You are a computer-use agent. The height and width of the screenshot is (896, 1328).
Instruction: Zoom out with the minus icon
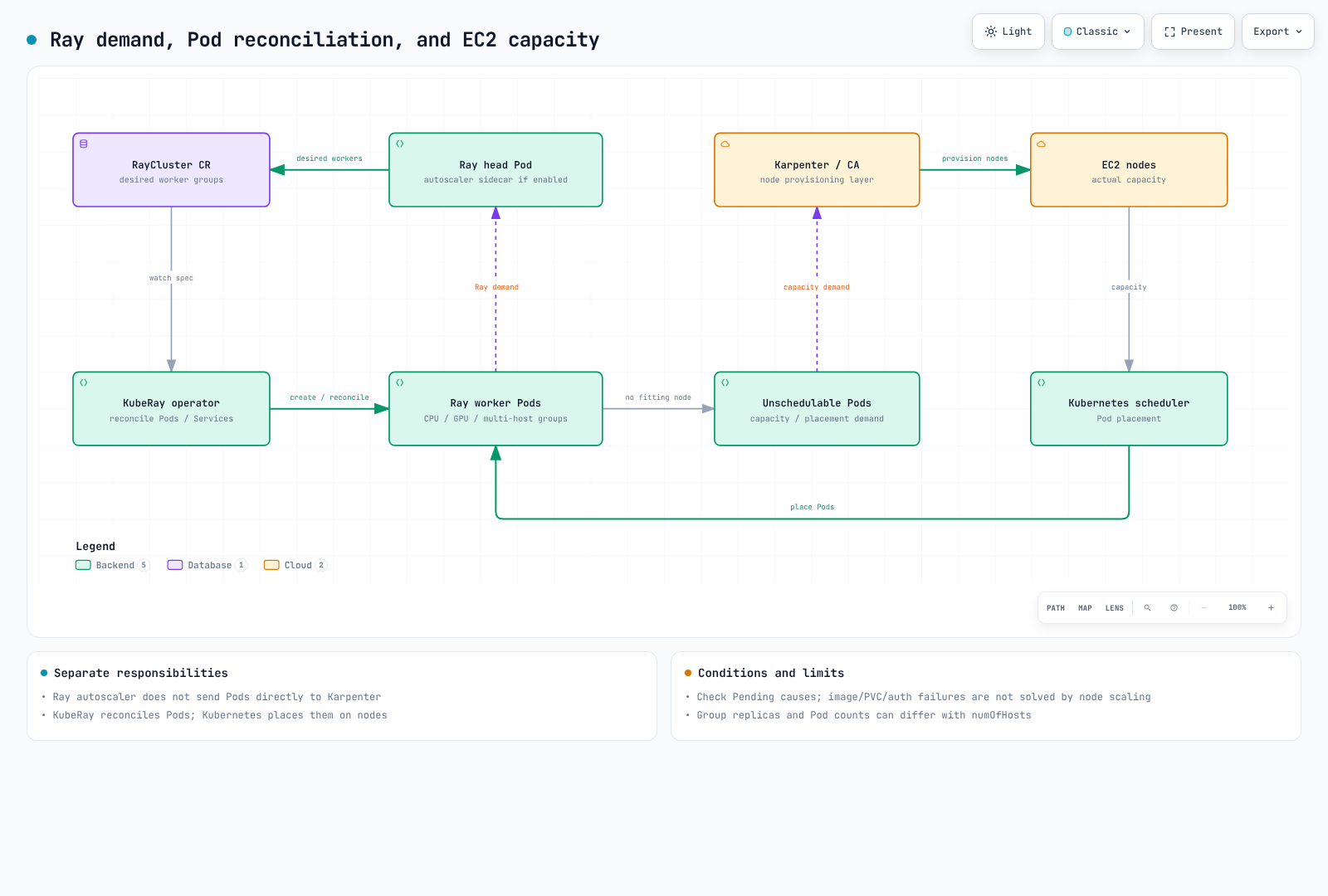point(1203,608)
